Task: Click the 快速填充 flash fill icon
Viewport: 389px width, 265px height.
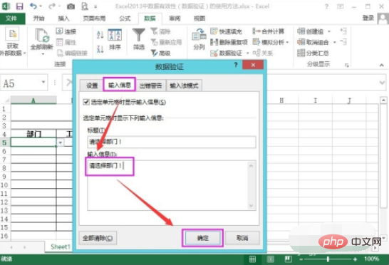Action: [214, 31]
